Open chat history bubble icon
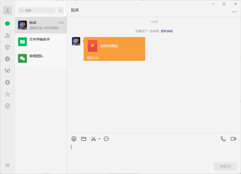 tap(106, 139)
